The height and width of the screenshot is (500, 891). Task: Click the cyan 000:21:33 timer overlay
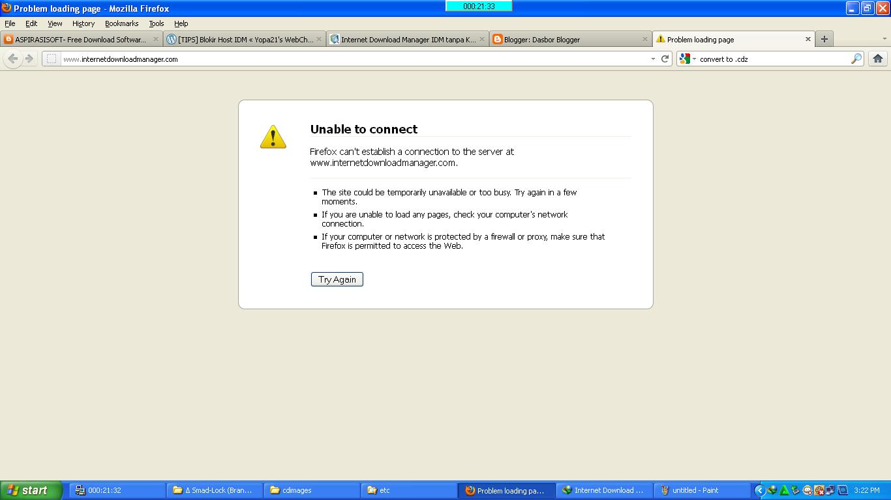point(479,6)
